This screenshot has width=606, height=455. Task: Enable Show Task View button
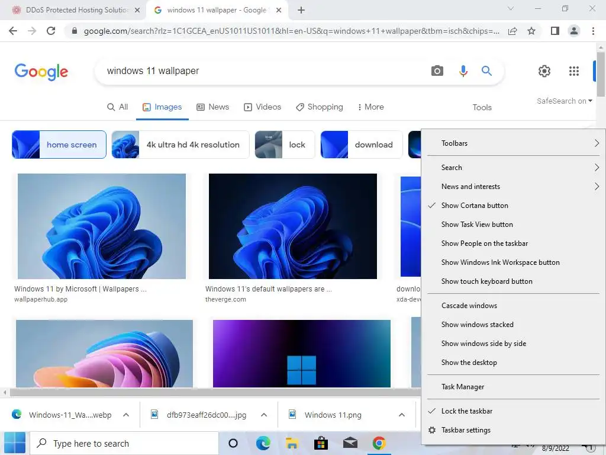click(513, 225)
